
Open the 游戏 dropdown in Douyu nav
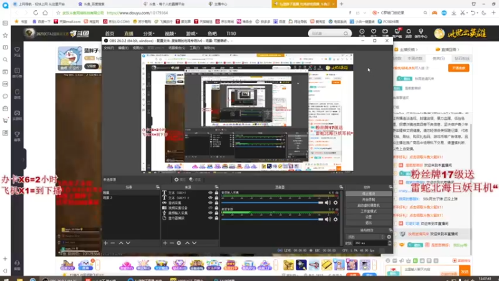191,34
